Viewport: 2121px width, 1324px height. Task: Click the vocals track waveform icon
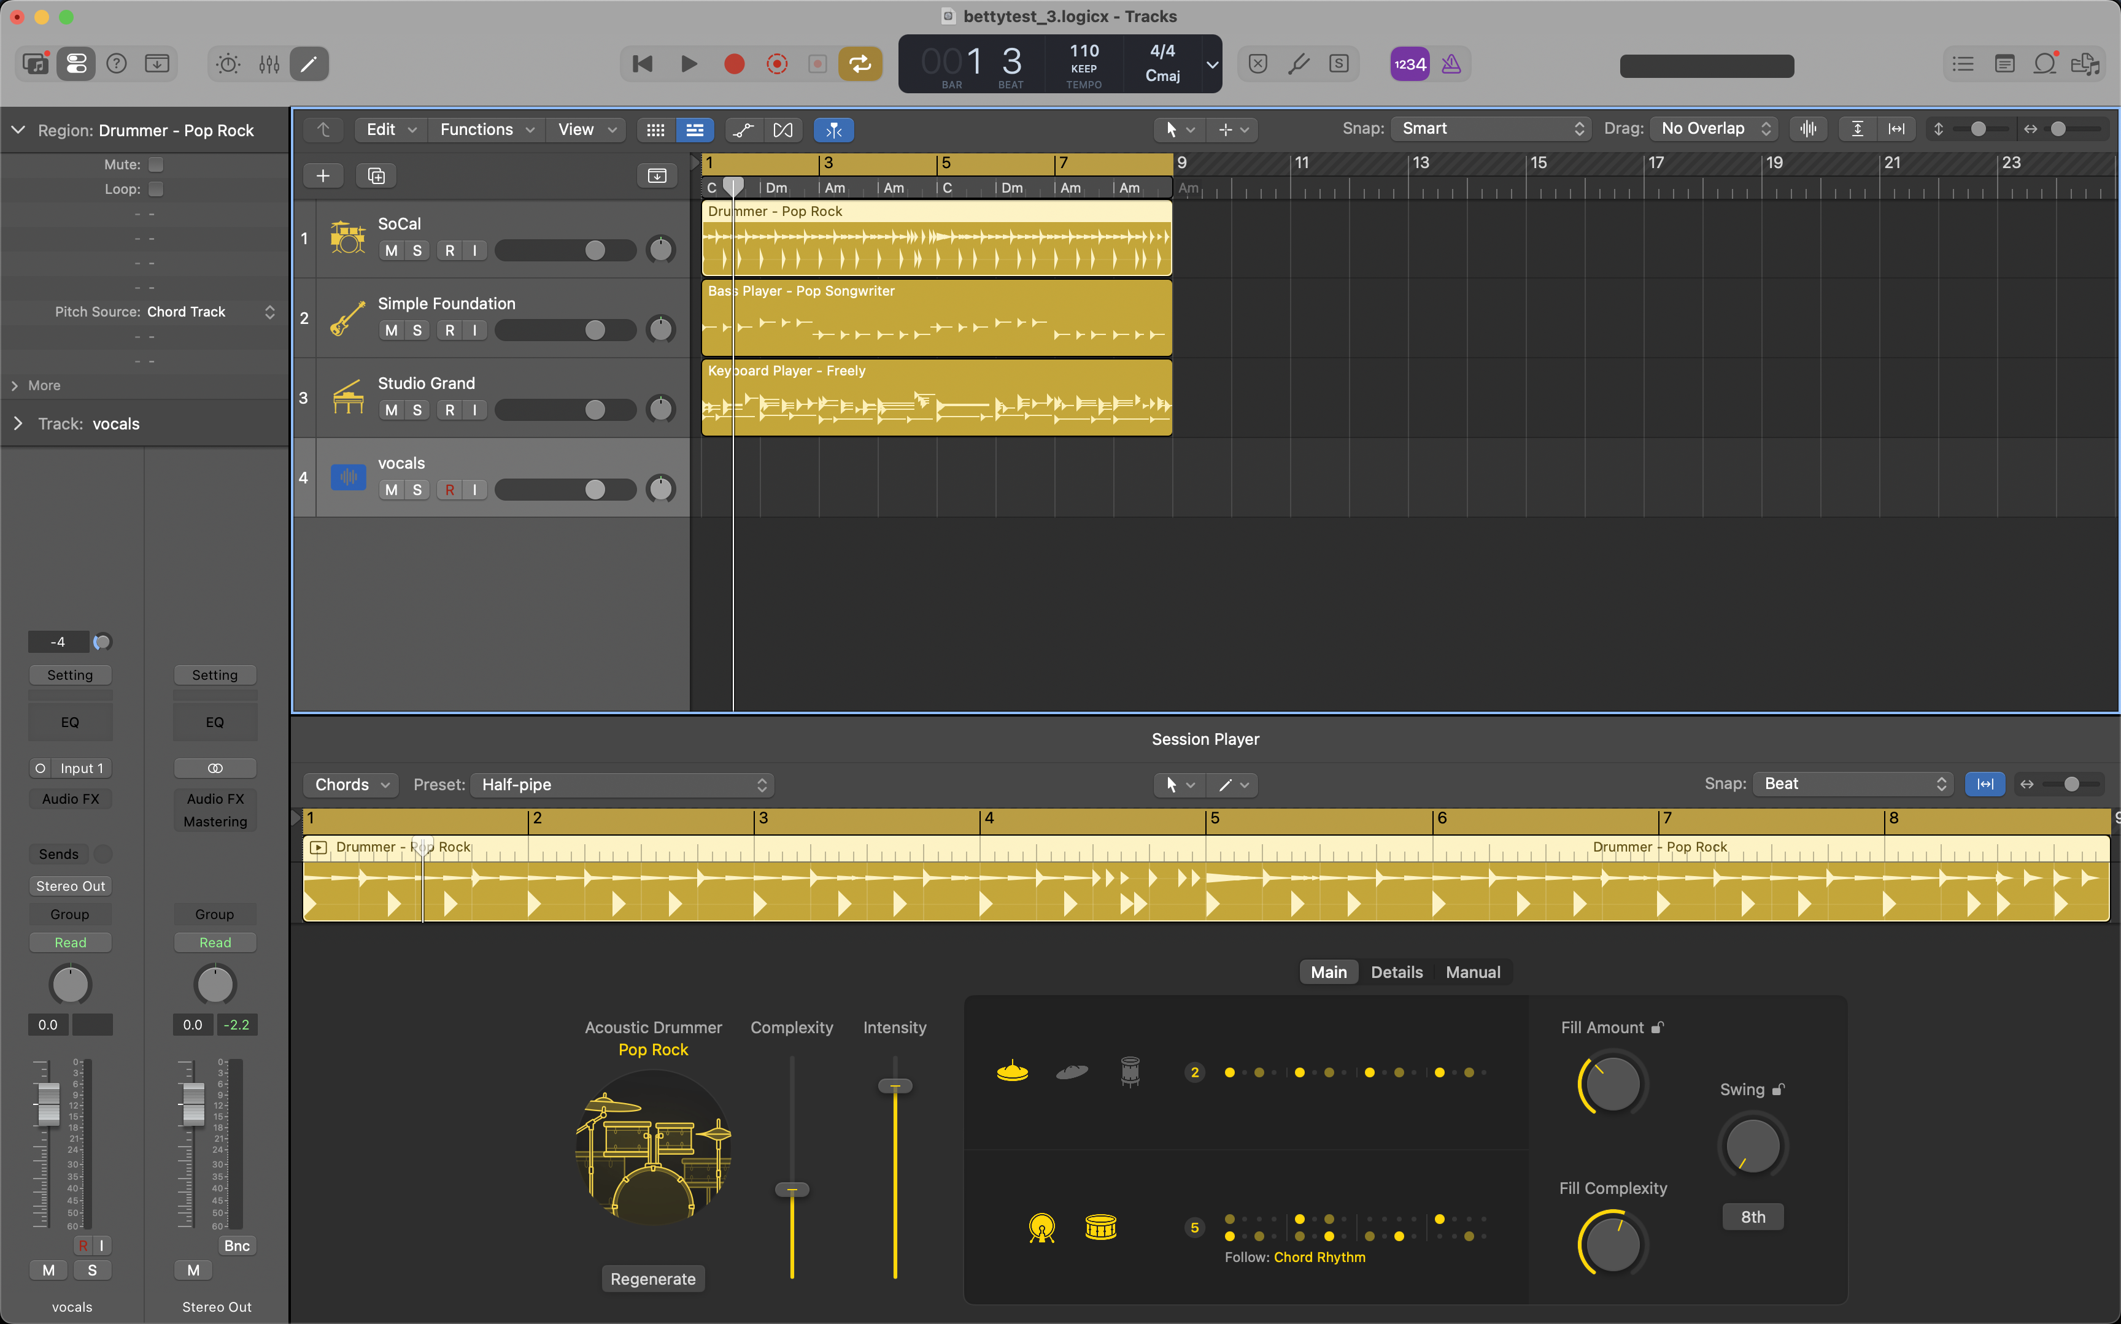click(347, 476)
